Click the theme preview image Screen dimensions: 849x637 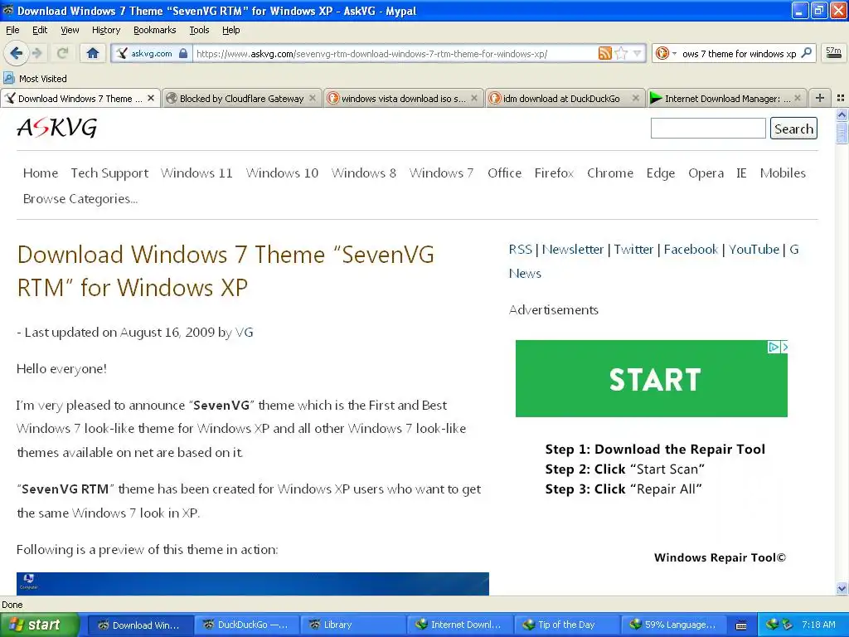pyautogui.click(x=252, y=584)
